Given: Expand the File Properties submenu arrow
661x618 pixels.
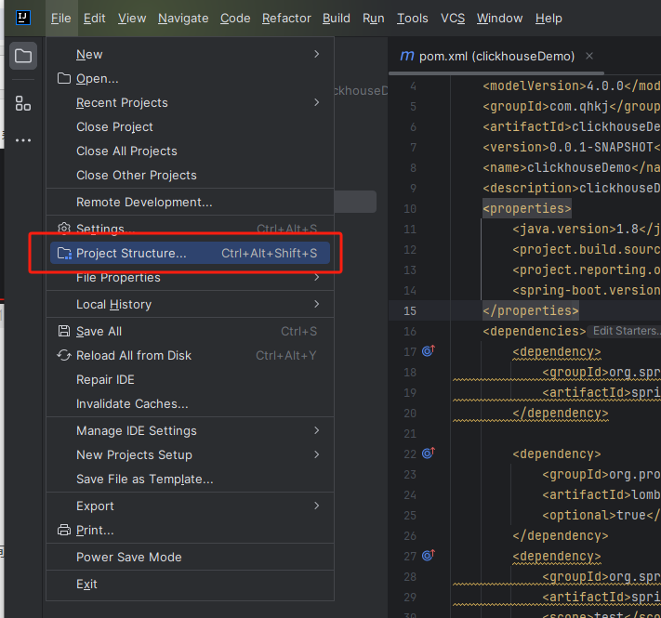Looking at the screenshot, I should [317, 277].
